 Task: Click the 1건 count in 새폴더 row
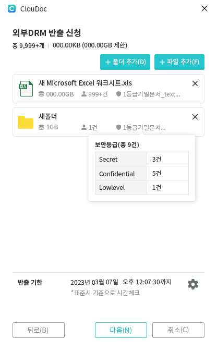click(x=93, y=127)
